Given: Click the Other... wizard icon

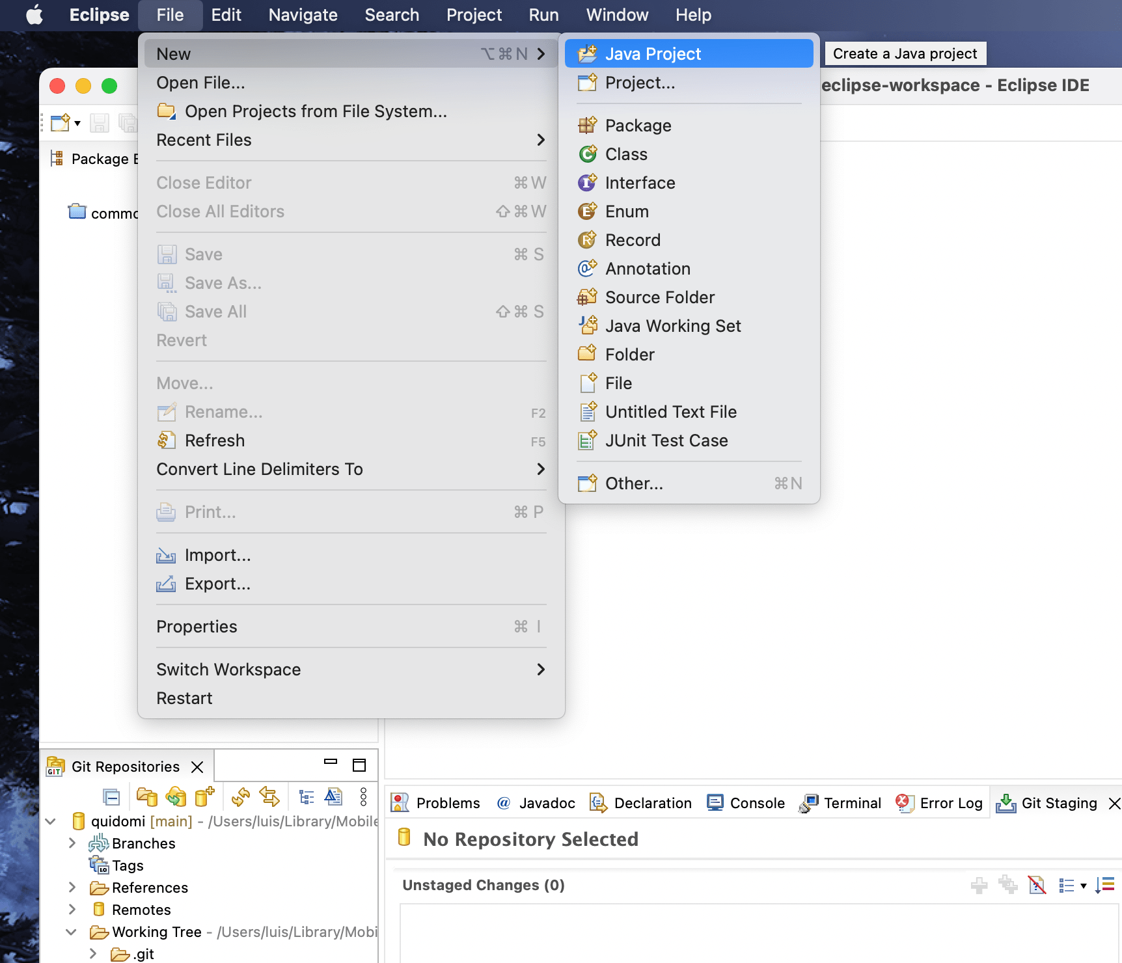Looking at the screenshot, I should (x=587, y=483).
